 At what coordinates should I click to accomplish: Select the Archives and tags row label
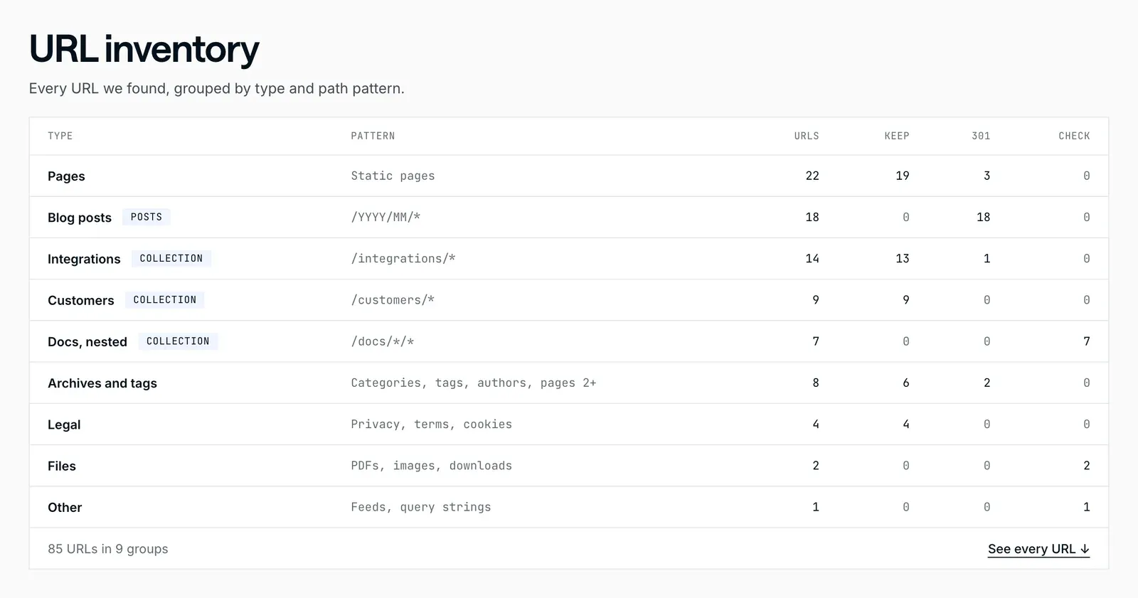(x=102, y=383)
